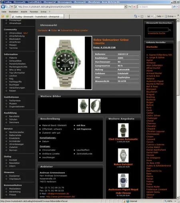
Task: Open the Favoriten menu
Action: pos(34,12)
